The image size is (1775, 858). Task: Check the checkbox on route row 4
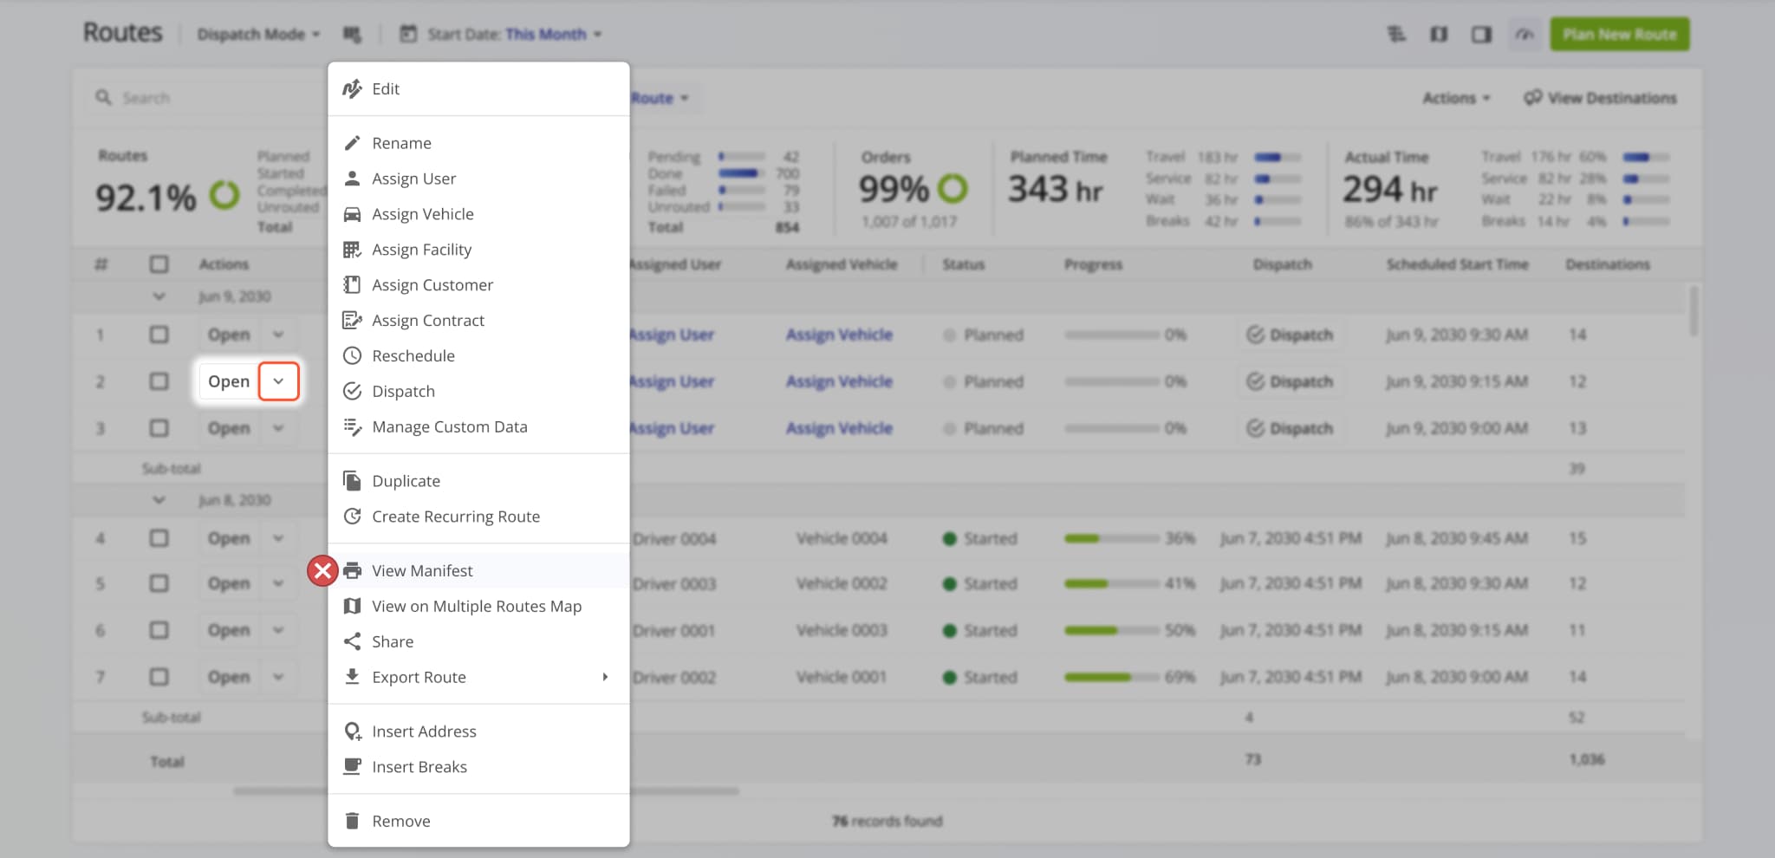coord(159,538)
